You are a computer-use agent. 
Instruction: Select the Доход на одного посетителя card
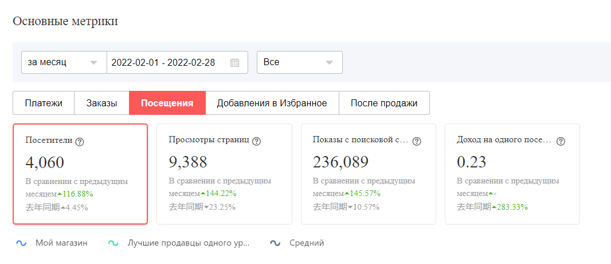click(512, 174)
